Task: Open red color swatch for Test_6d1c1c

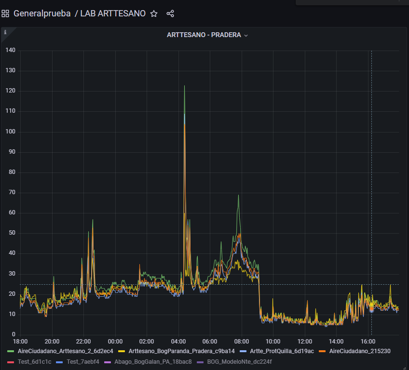Action: click(11, 362)
